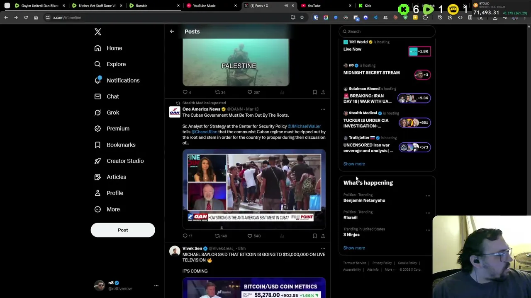Screen dimensions: 531x298
Task: Go to browser home page
Action: [36, 17]
